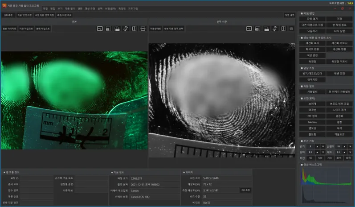The width and height of the screenshot is (355, 207).
Task: Click the fit-view icon in the 선택 지문 pane toolbar
Action: pos(249,29)
